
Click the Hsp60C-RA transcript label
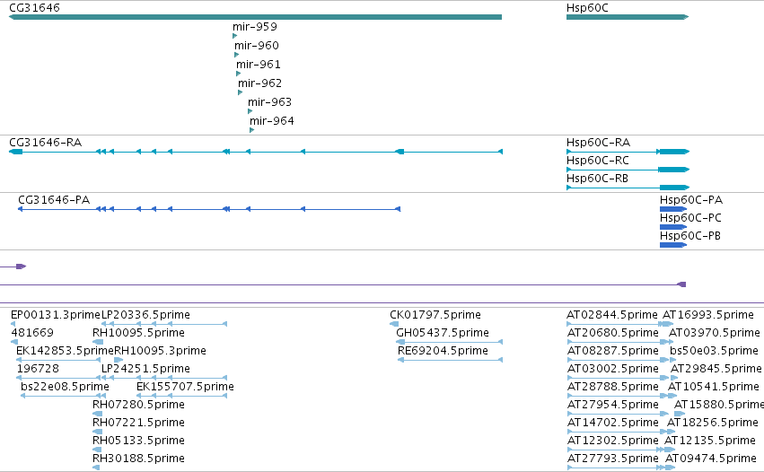click(x=598, y=143)
